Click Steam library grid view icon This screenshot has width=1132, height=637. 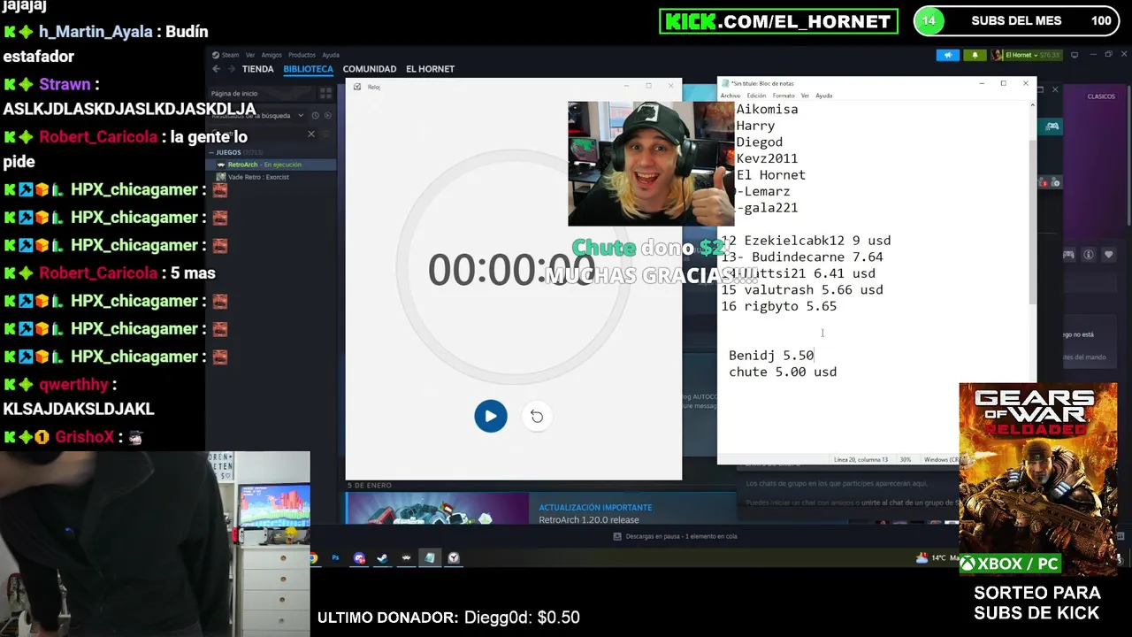point(325,93)
